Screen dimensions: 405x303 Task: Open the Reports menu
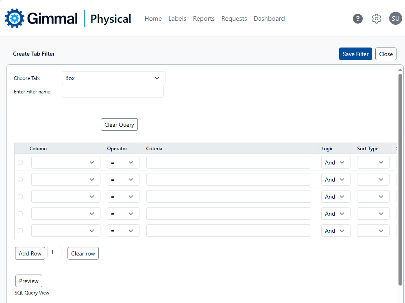tap(204, 19)
